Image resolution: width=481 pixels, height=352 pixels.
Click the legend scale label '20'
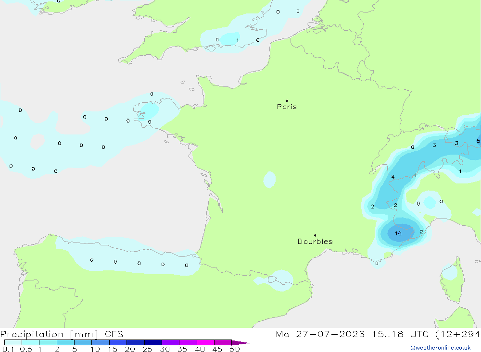130,349
